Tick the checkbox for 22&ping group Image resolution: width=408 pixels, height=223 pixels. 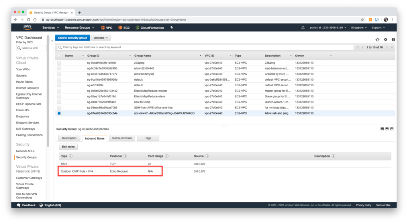59,63
